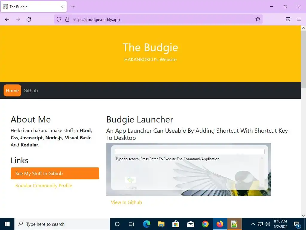Open the Windows Start menu
Screen dimensions: 306x230
(x=7, y=224)
